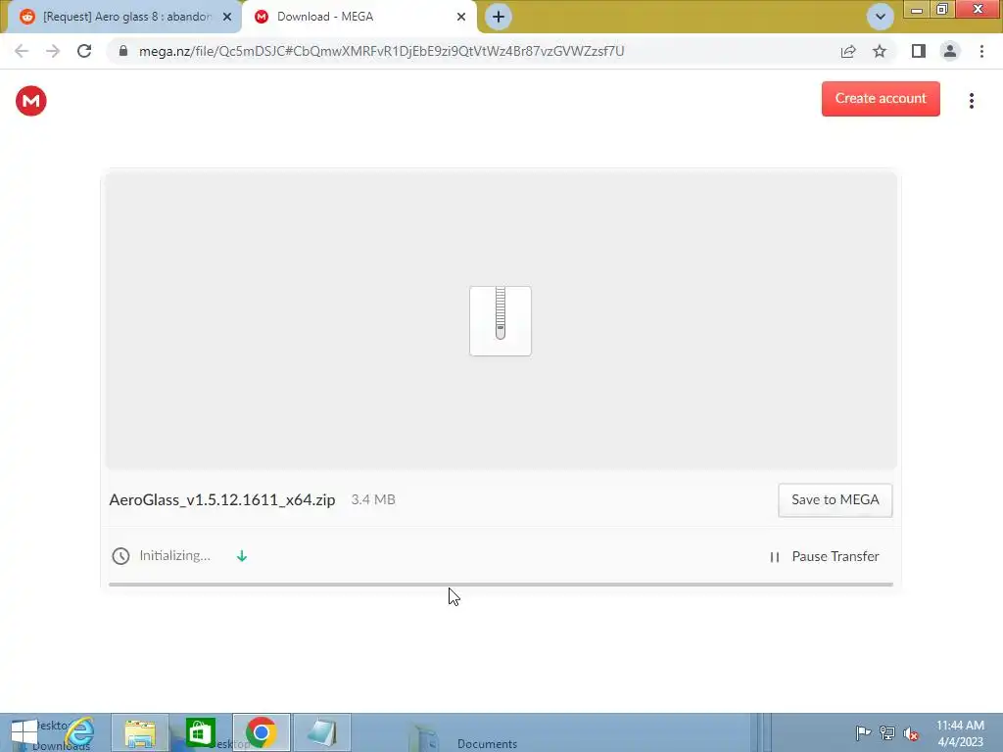Open Chrome three-dot menu
1003x752 pixels.
click(x=981, y=51)
